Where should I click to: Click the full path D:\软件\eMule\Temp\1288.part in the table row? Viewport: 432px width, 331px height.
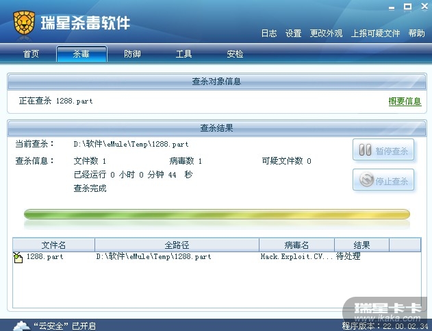click(154, 256)
